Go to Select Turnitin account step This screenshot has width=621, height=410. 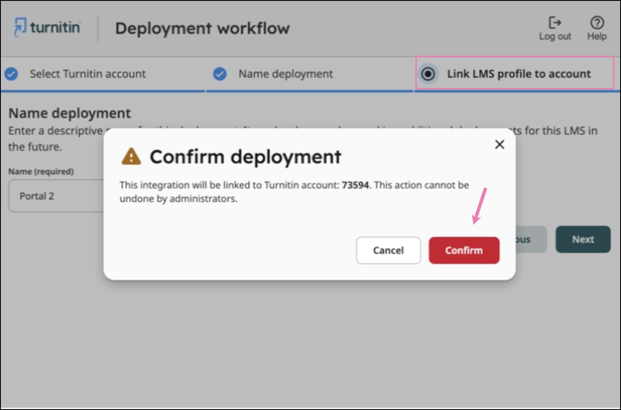tap(87, 74)
